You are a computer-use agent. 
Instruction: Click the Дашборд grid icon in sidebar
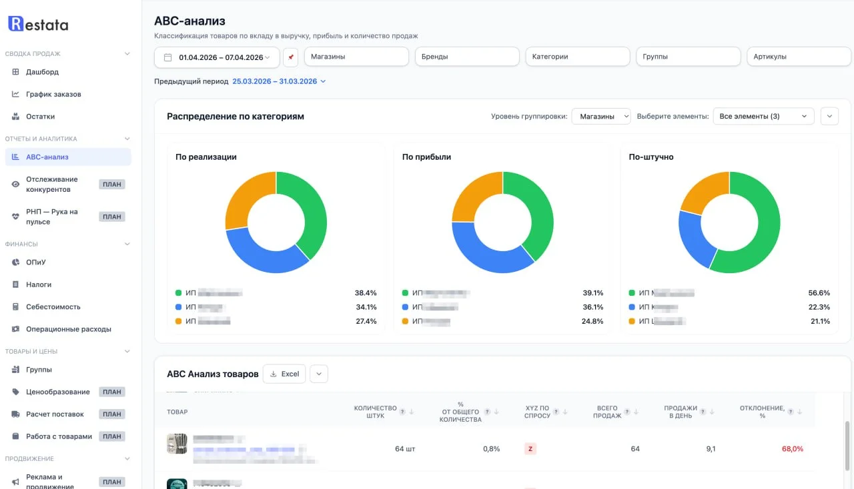(15, 72)
